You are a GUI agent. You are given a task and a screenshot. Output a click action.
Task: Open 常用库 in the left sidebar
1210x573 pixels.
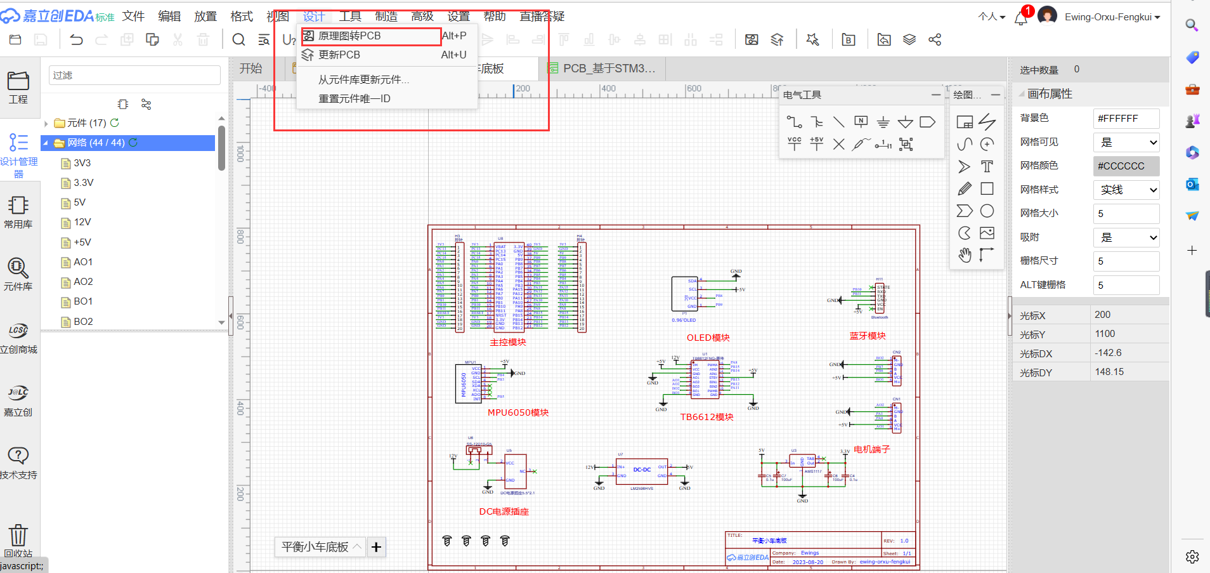[x=18, y=212]
